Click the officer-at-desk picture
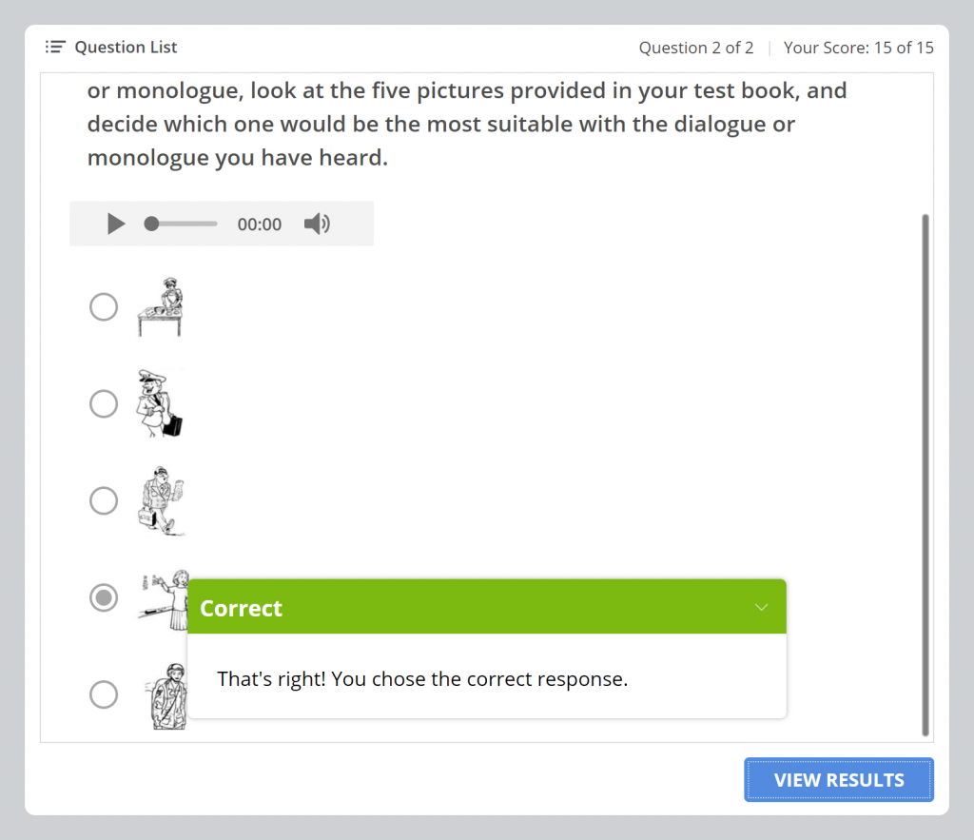Screen dimensions: 974x840 160,307
